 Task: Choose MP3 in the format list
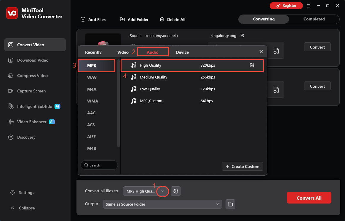(x=97, y=65)
